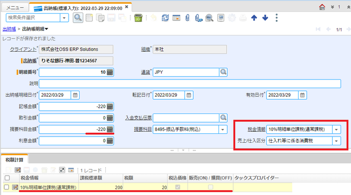Open the calculator for 利息金額 field
Viewport: 351px width, 195px height.
click(109, 141)
